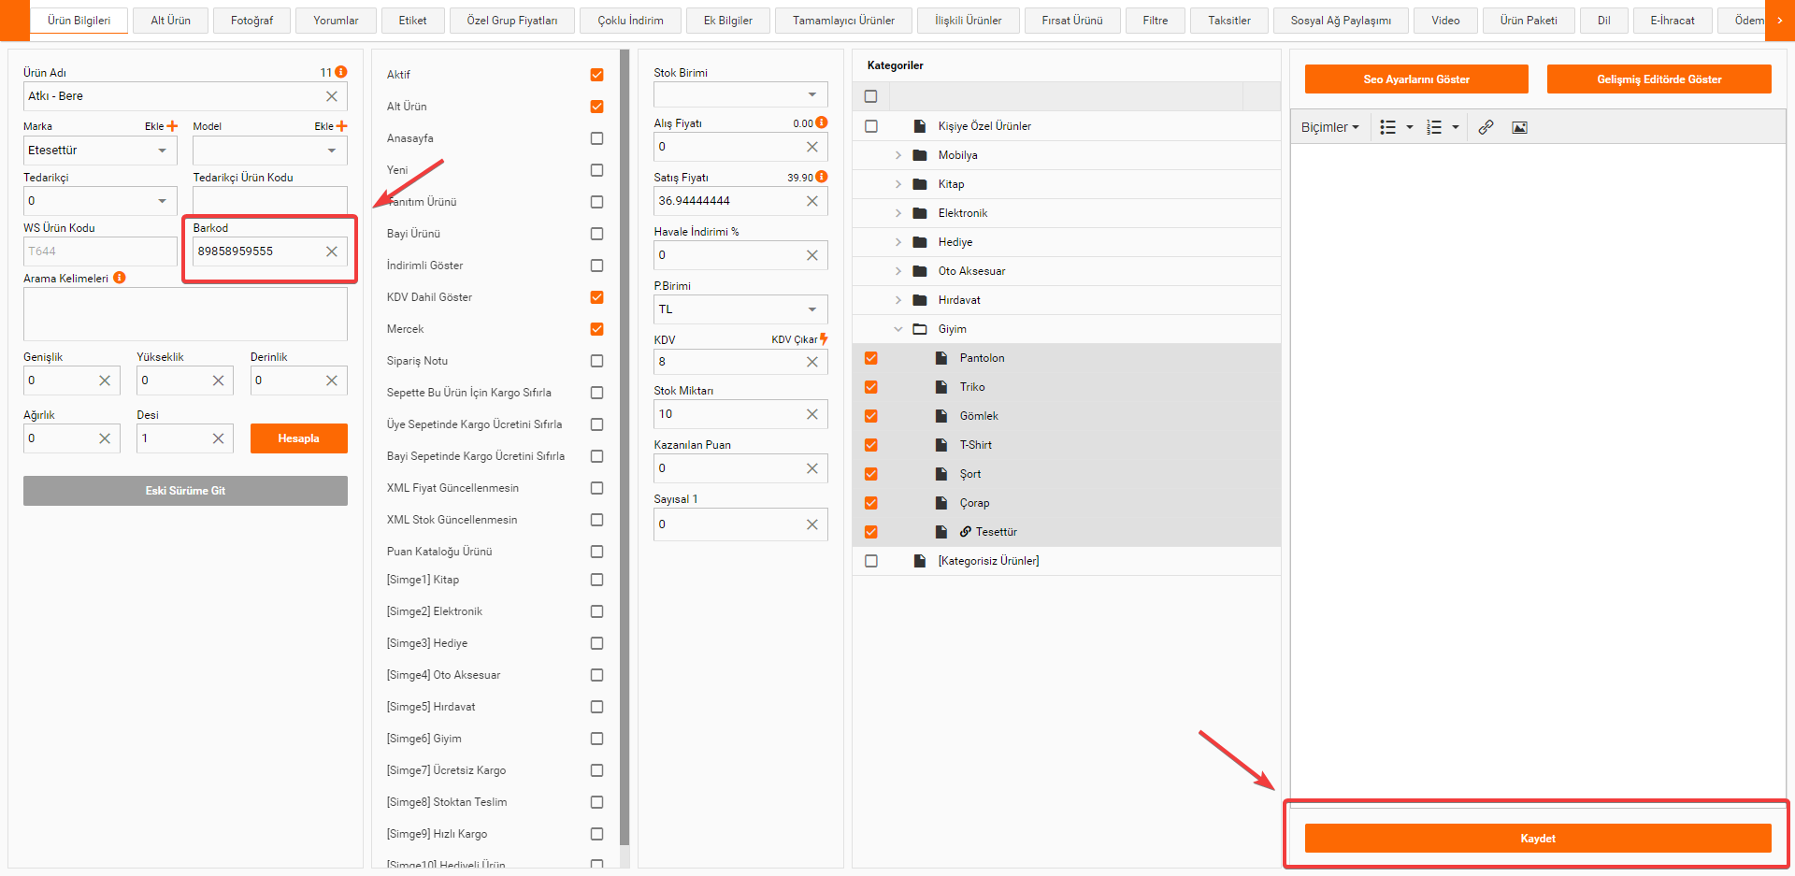The width and height of the screenshot is (1795, 876).
Task: Clear the Sayısal 1 field
Action: [812, 524]
